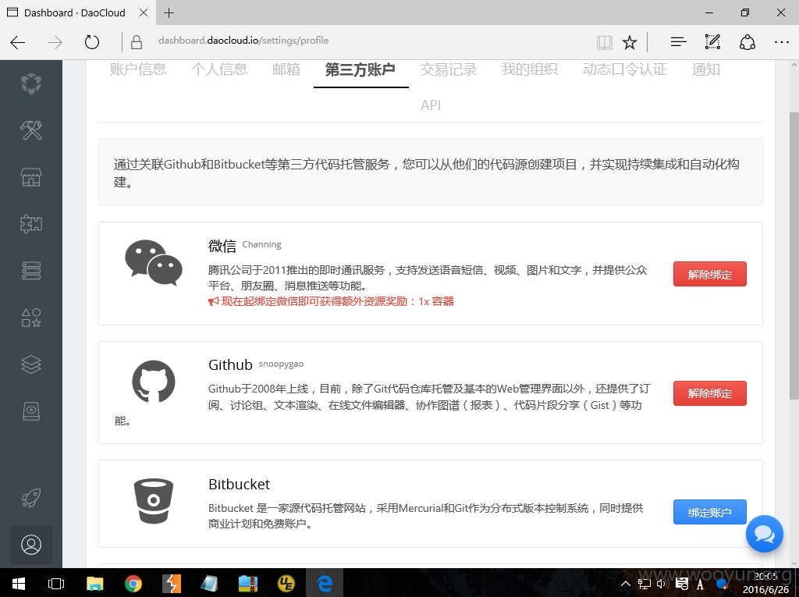Viewport: 799px width, 597px height.
Task: Open a new browser tab
Action: click(169, 12)
